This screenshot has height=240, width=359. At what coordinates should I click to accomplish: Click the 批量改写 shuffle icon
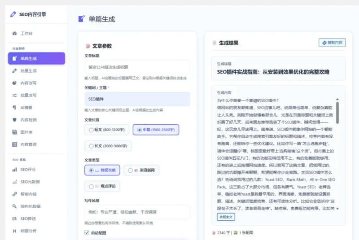pyautogui.click(x=14, y=95)
